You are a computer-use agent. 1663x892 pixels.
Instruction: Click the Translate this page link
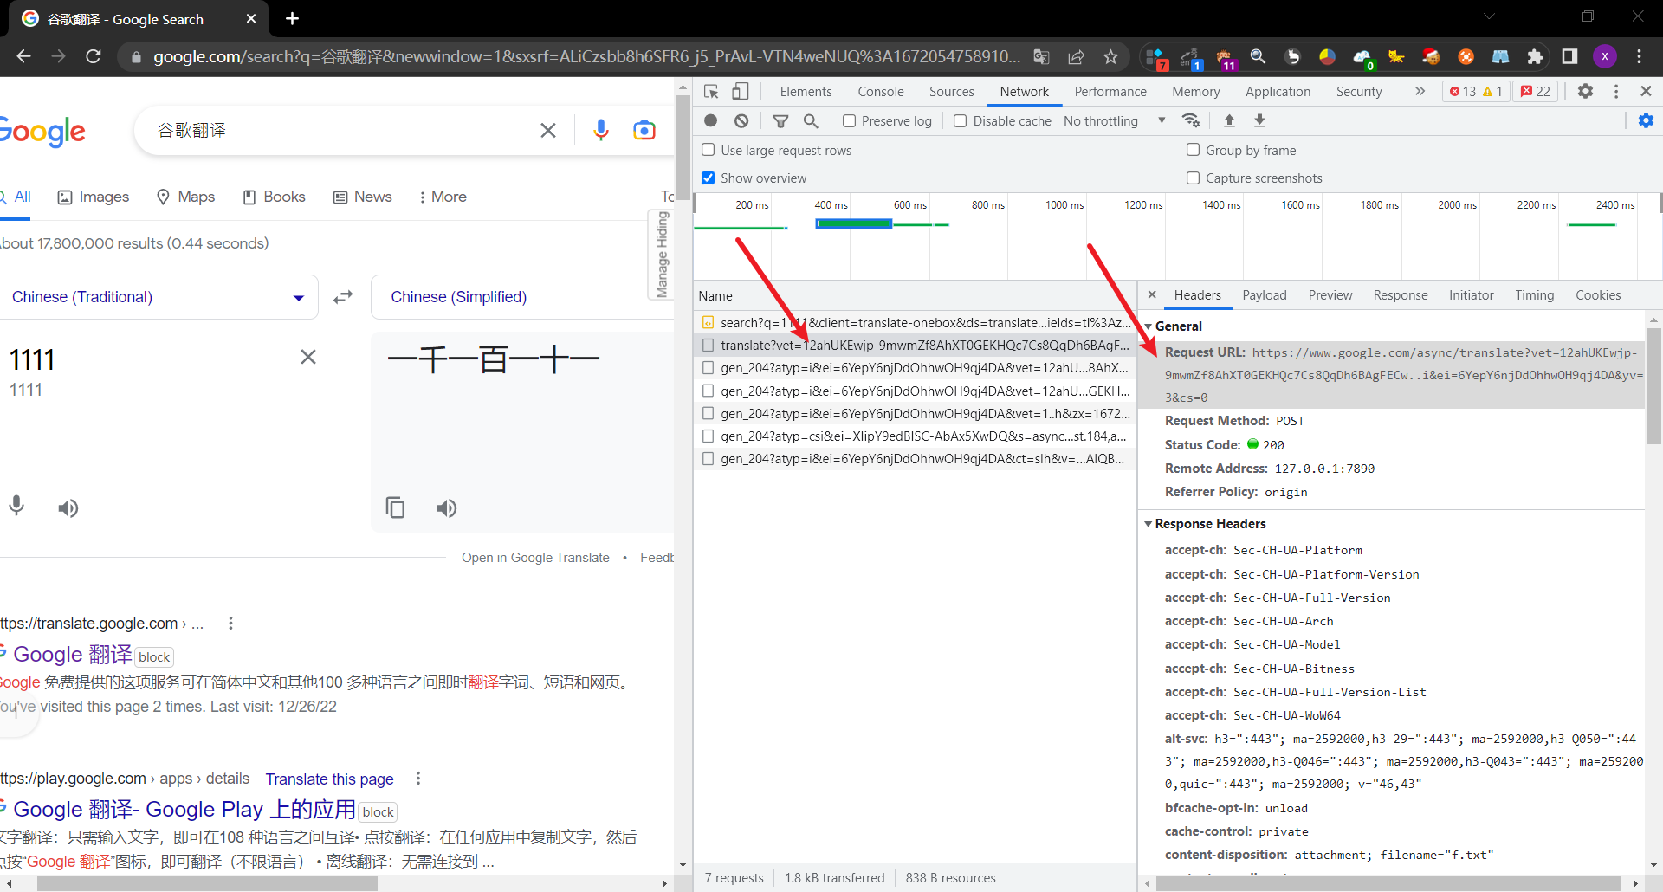(329, 779)
